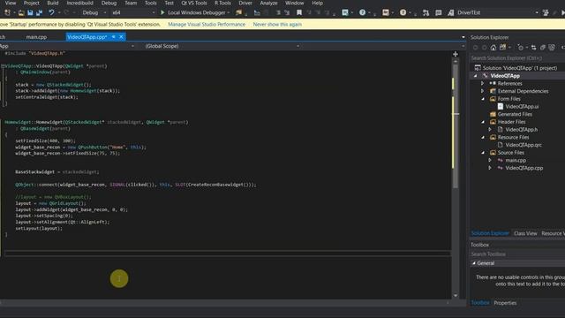Click the Save All toolbar icon

point(39,13)
